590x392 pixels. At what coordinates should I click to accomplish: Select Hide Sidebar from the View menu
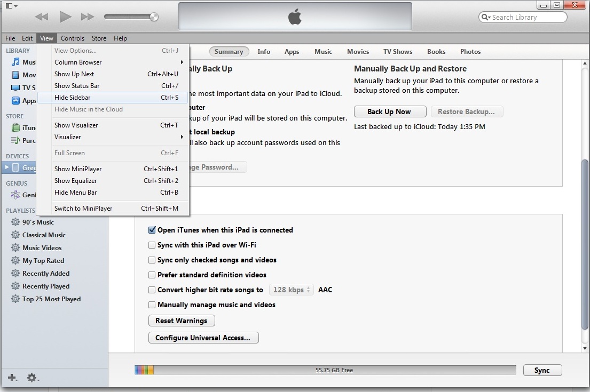click(113, 98)
